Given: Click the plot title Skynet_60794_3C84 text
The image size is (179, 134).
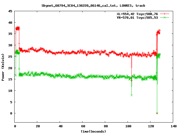Looking at the screenshot, I should (93, 6).
